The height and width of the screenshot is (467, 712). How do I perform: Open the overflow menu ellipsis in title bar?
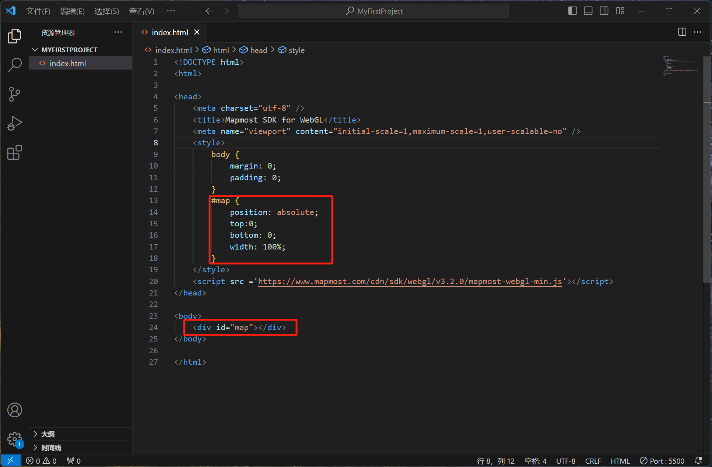171,11
